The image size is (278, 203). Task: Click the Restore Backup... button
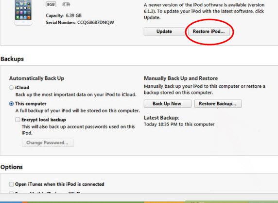[x=218, y=104]
